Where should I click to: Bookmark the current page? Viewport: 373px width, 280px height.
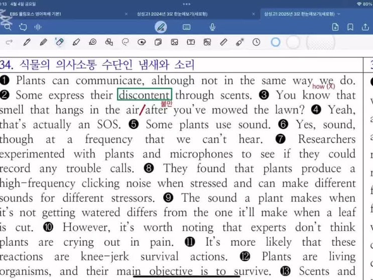pos(350,27)
